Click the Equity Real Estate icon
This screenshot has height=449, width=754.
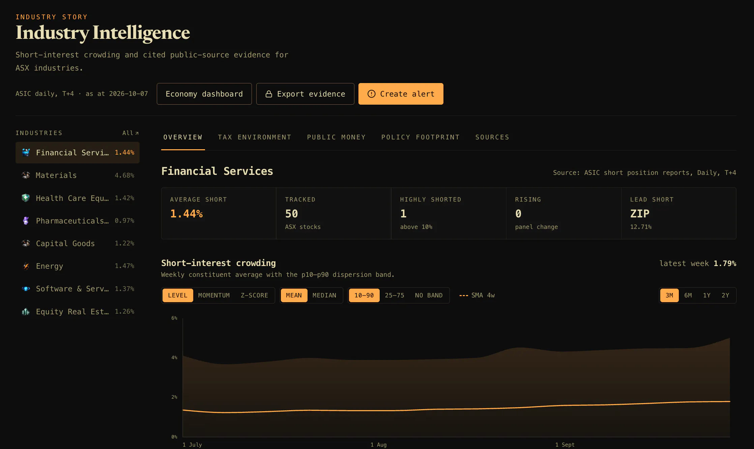coord(26,312)
